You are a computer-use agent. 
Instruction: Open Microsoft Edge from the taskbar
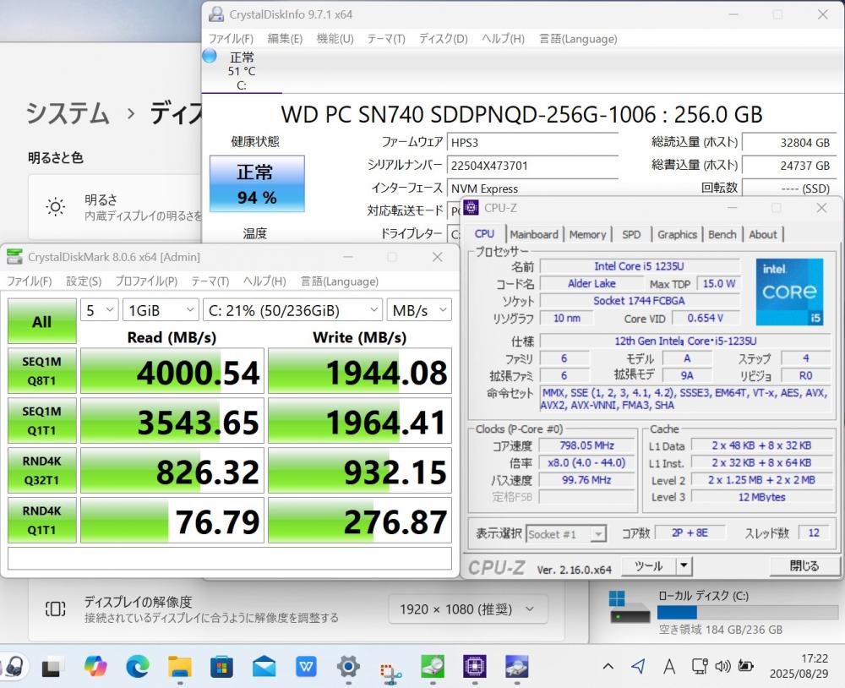pos(138,667)
